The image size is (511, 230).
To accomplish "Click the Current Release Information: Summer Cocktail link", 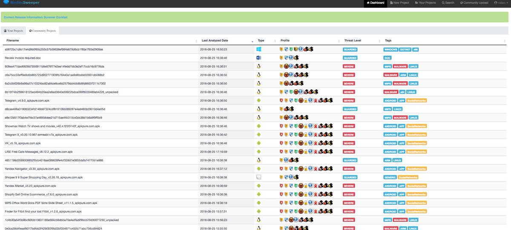I will [35, 17].
